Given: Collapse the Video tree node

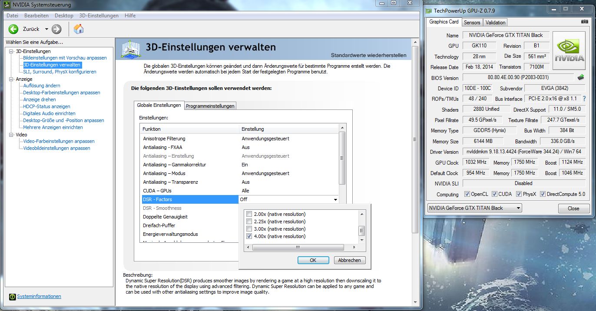Looking at the screenshot, I should (11, 135).
